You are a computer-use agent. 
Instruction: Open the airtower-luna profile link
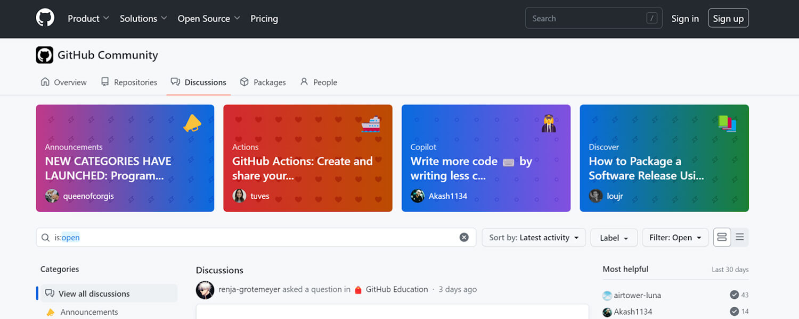click(638, 296)
